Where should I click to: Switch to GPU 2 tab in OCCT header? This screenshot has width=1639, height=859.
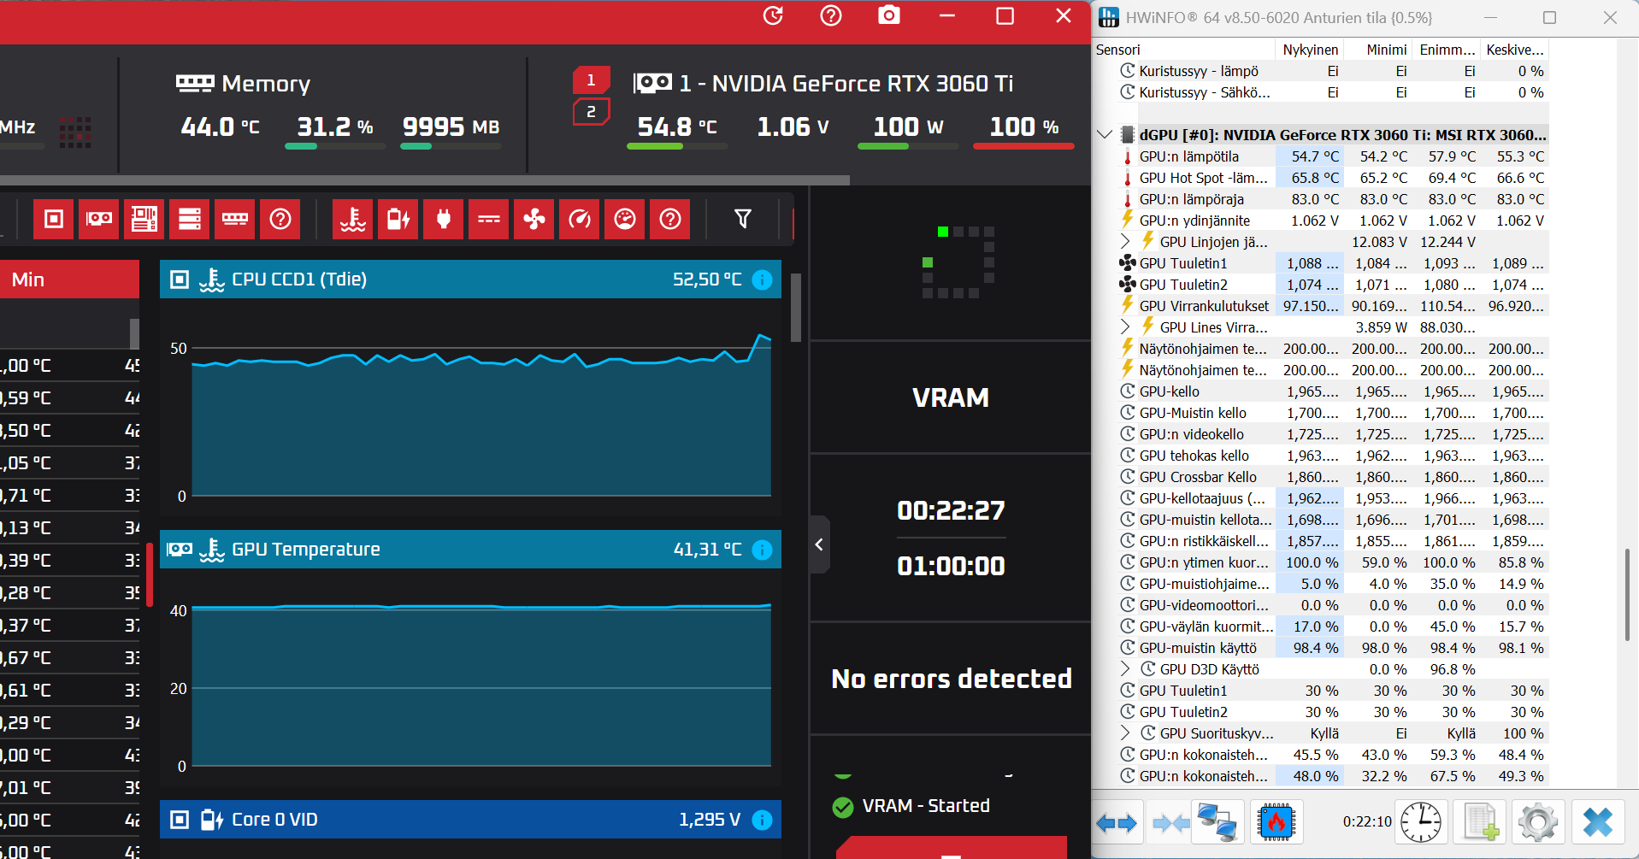pos(591,112)
